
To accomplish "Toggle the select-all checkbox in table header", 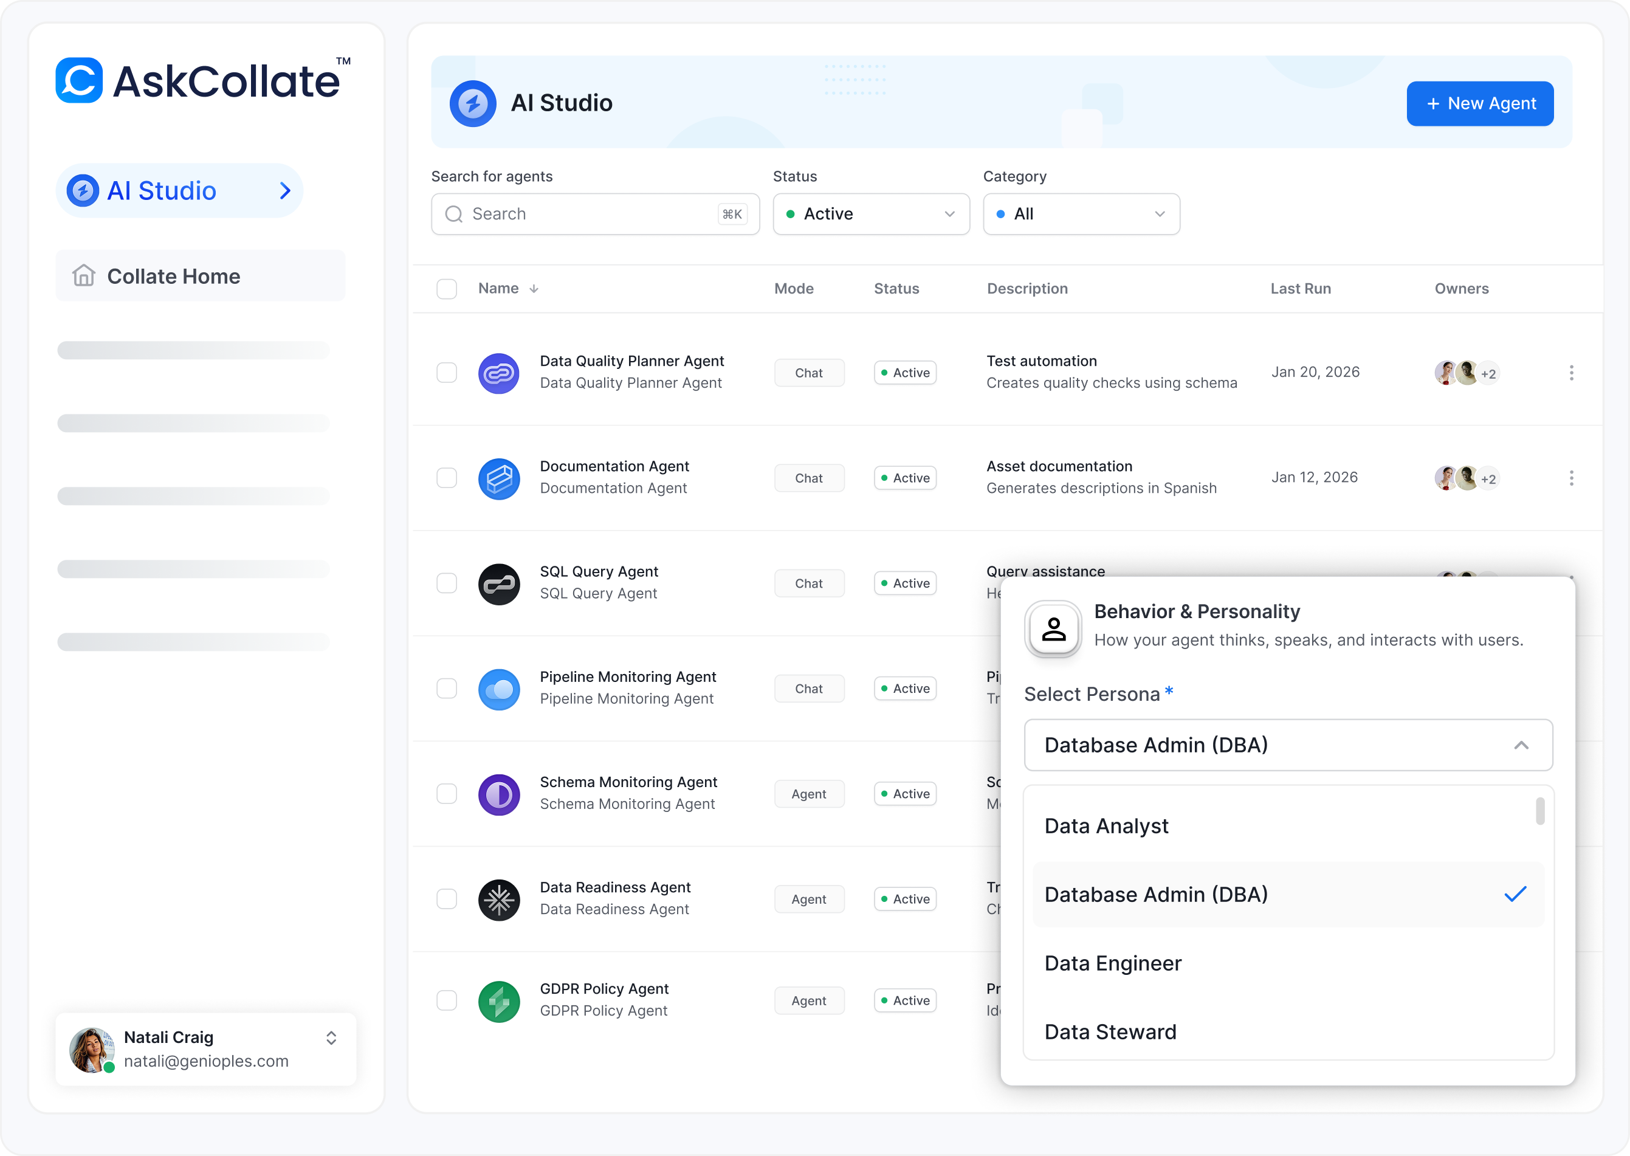I will click(x=446, y=289).
